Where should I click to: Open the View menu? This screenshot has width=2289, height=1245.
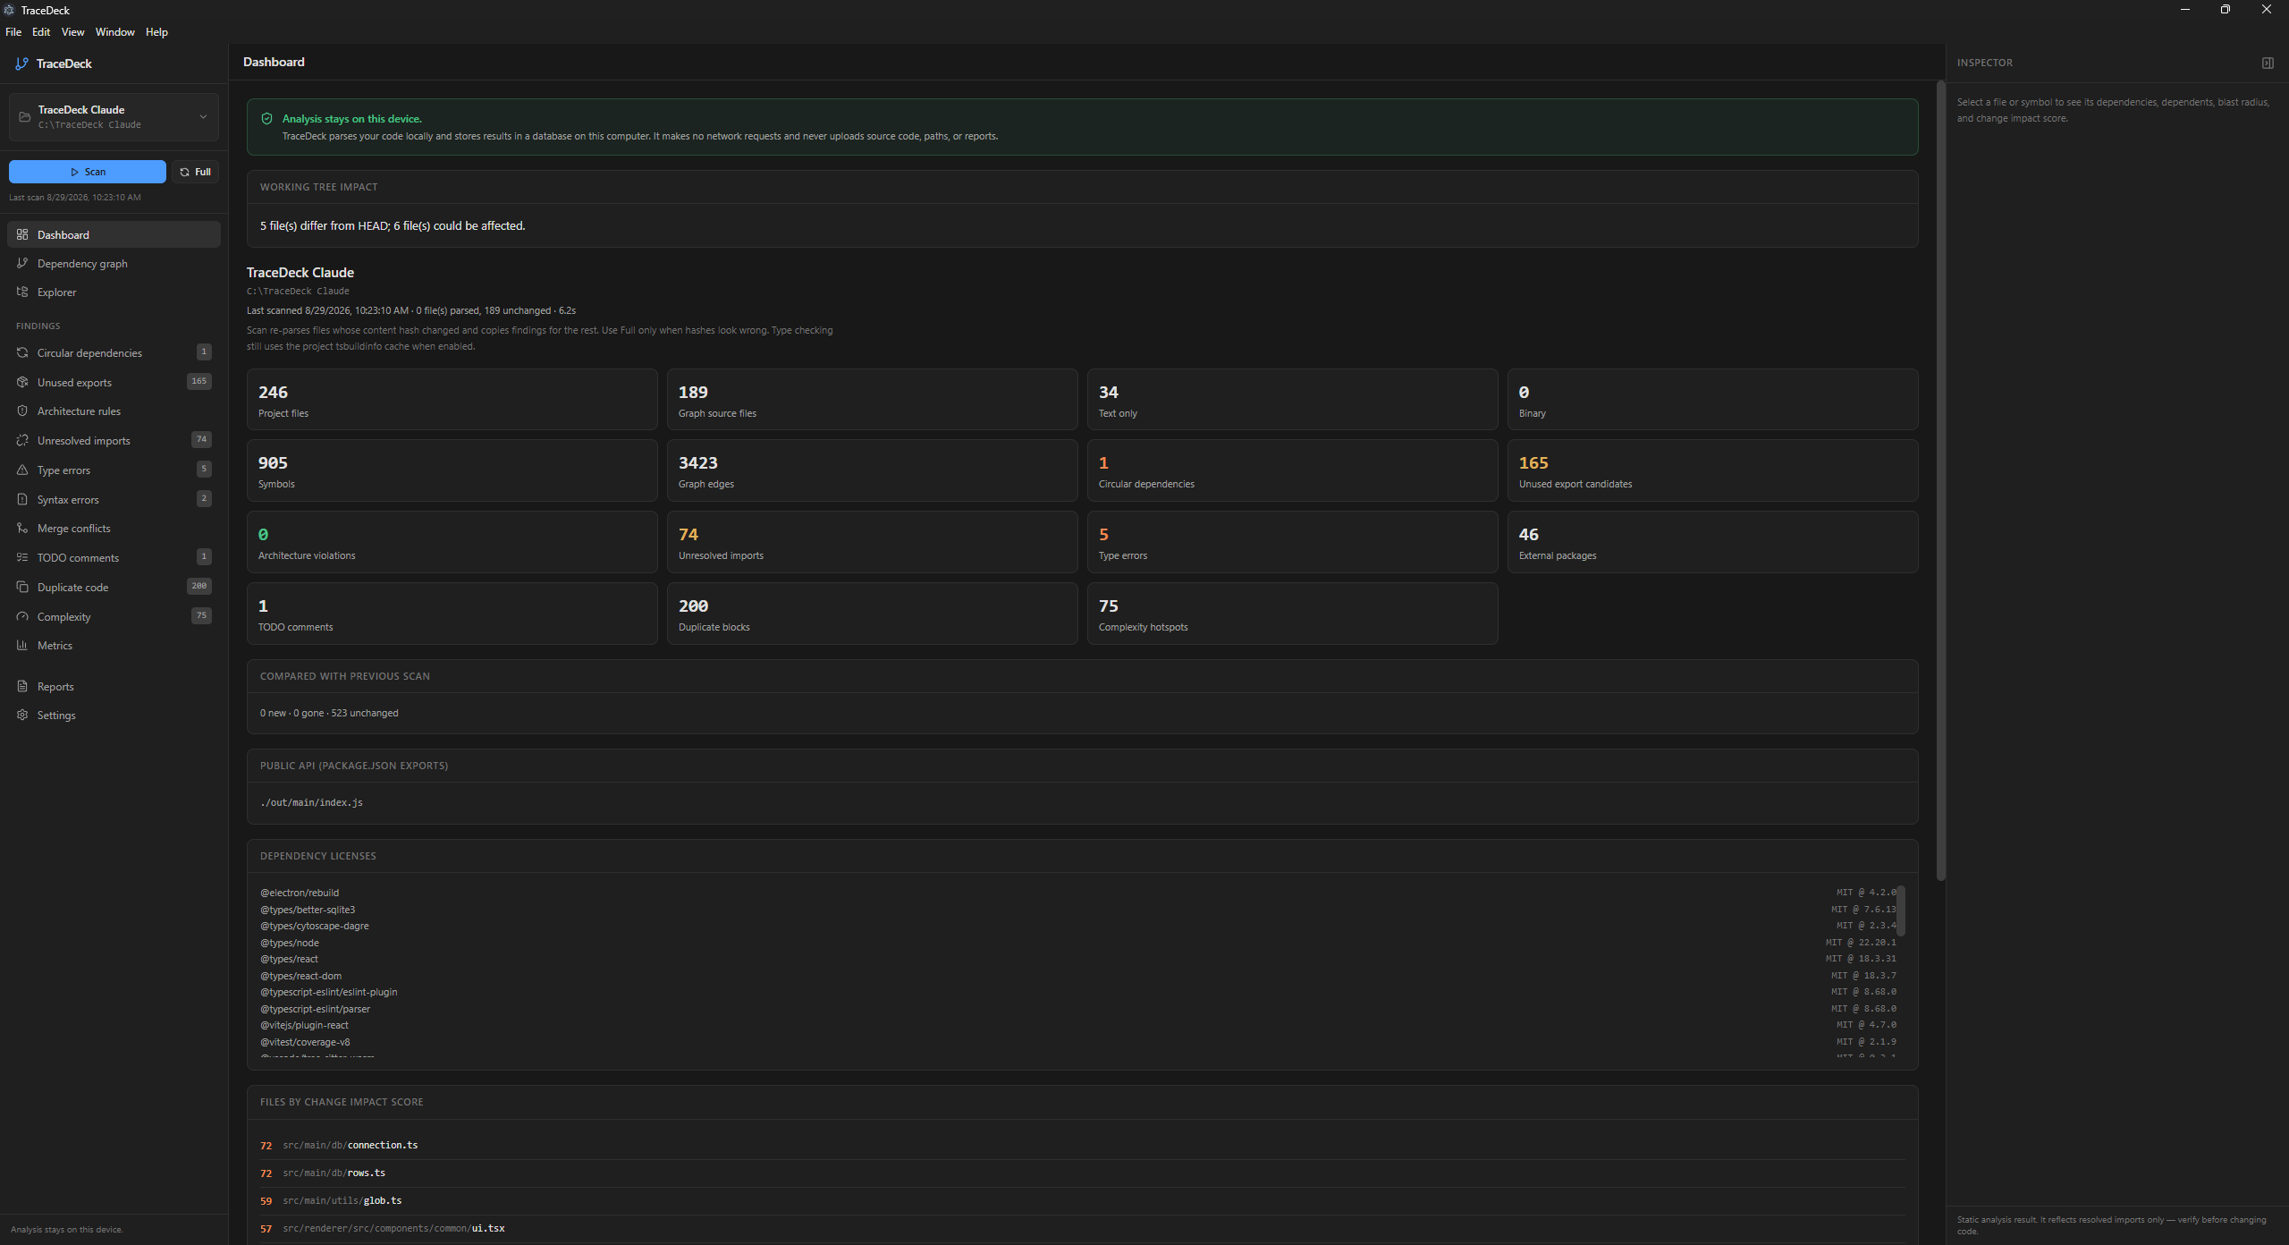tap(72, 31)
